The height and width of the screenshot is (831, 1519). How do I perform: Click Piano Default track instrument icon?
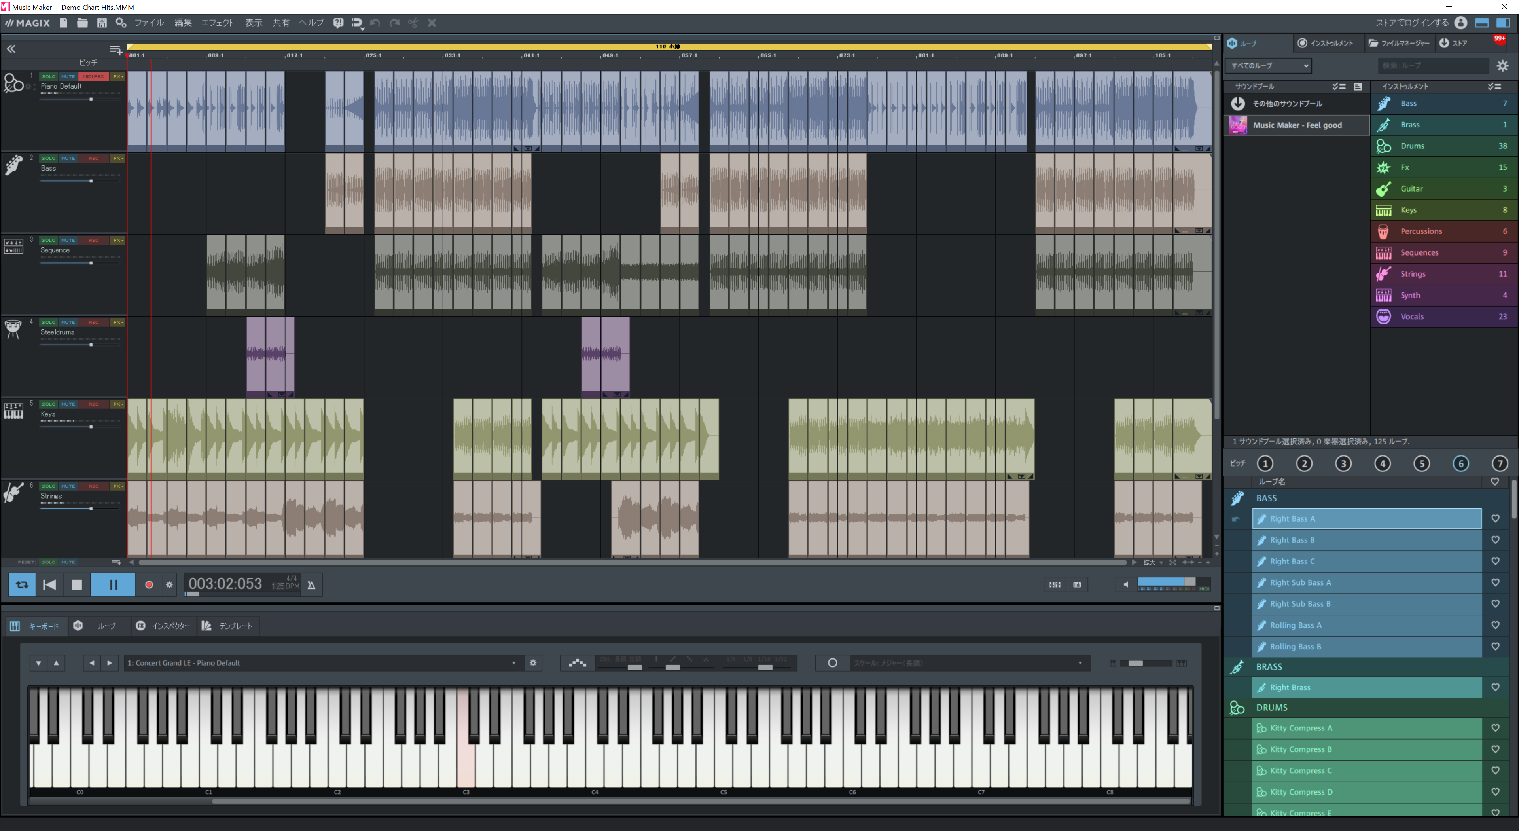pos(13,83)
